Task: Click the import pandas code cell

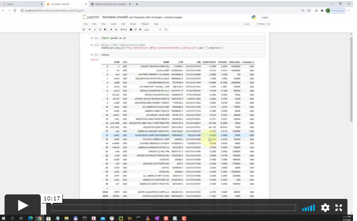Action: tap(183, 38)
